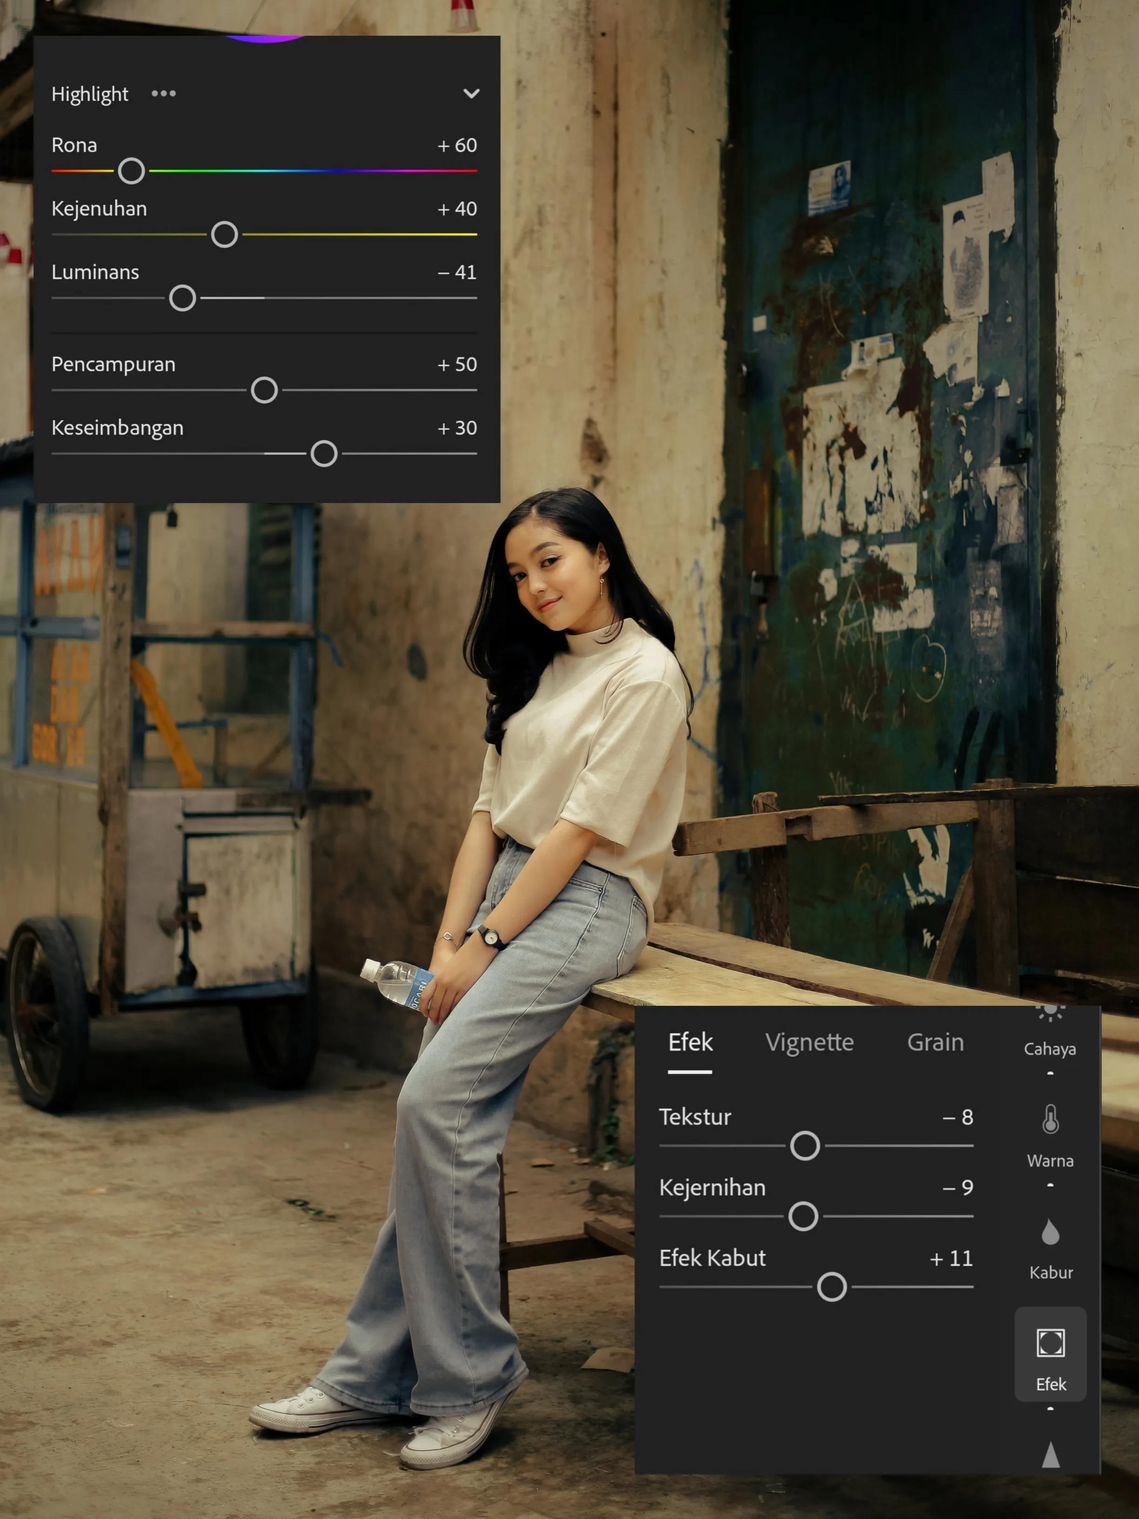Open Highlight options via ellipsis icon

coord(163,94)
